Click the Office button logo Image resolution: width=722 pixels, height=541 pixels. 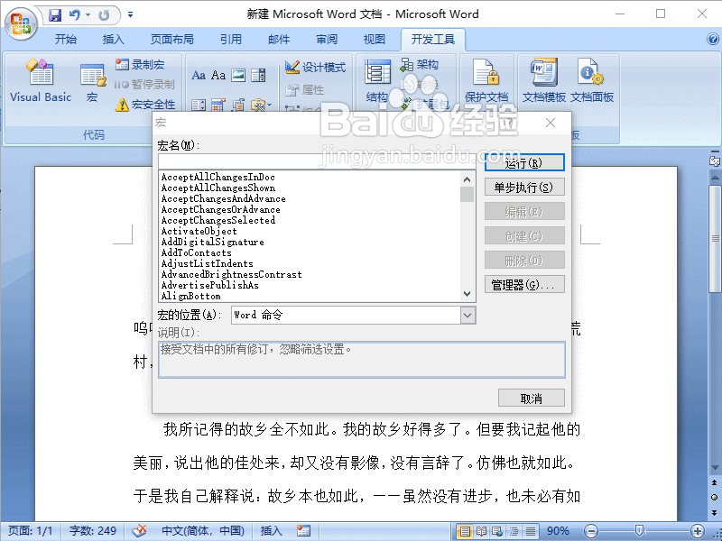tap(20, 23)
